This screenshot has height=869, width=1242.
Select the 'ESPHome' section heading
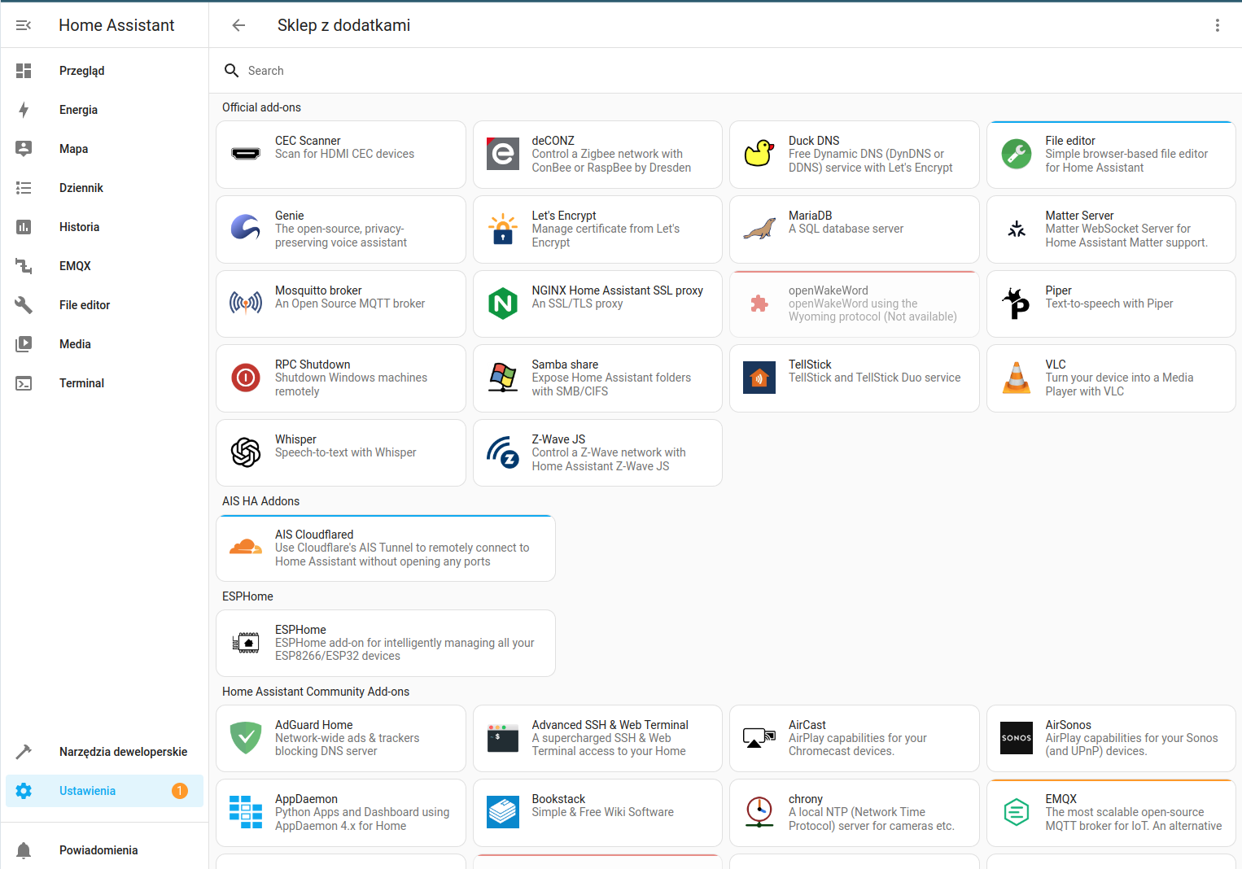coord(247,596)
